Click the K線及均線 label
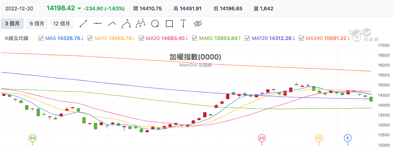The image size is (393, 149). (x=17, y=38)
